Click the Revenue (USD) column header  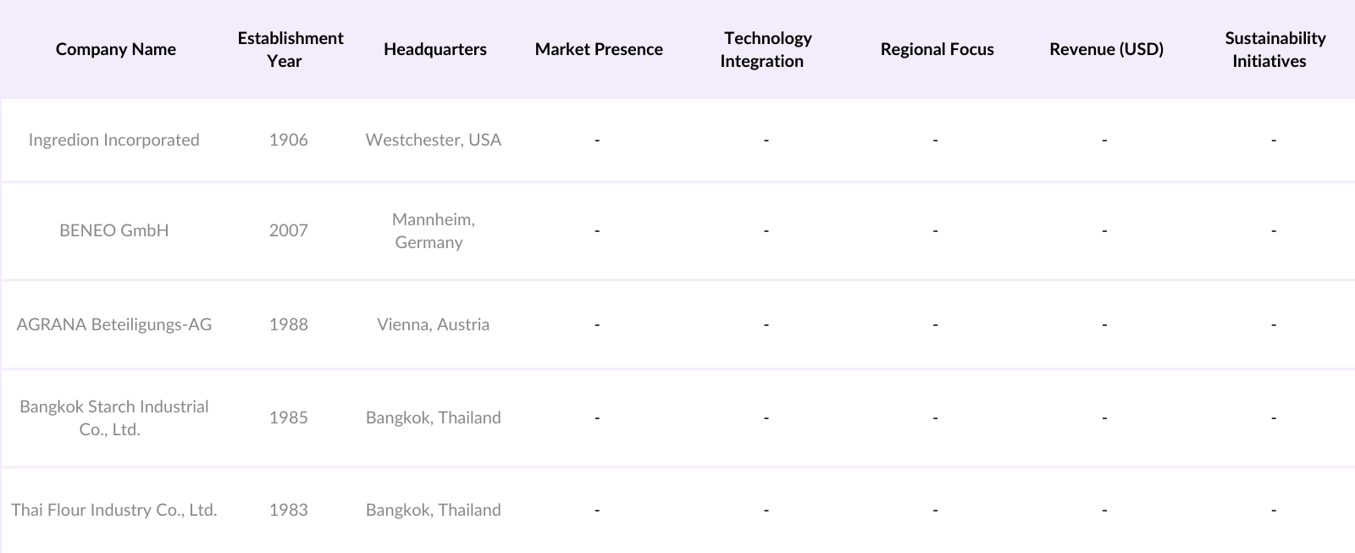(x=1106, y=49)
